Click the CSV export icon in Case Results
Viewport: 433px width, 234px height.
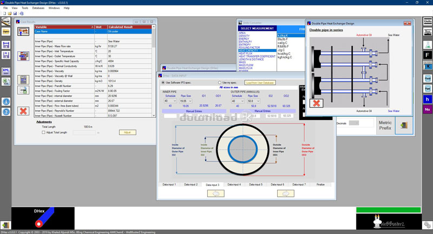pyautogui.click(x=23, y=90)
